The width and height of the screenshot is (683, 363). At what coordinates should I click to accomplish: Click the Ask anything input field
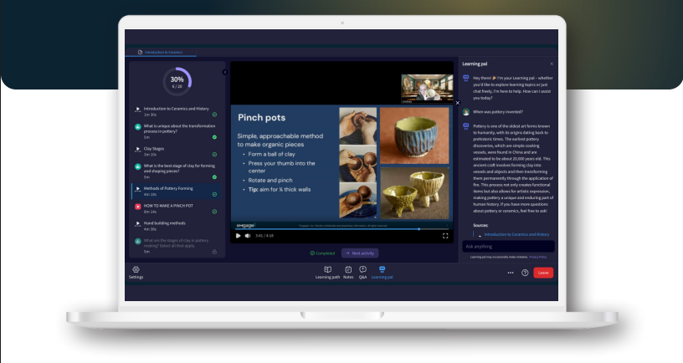pyautogui.click(x=506, y=247)
